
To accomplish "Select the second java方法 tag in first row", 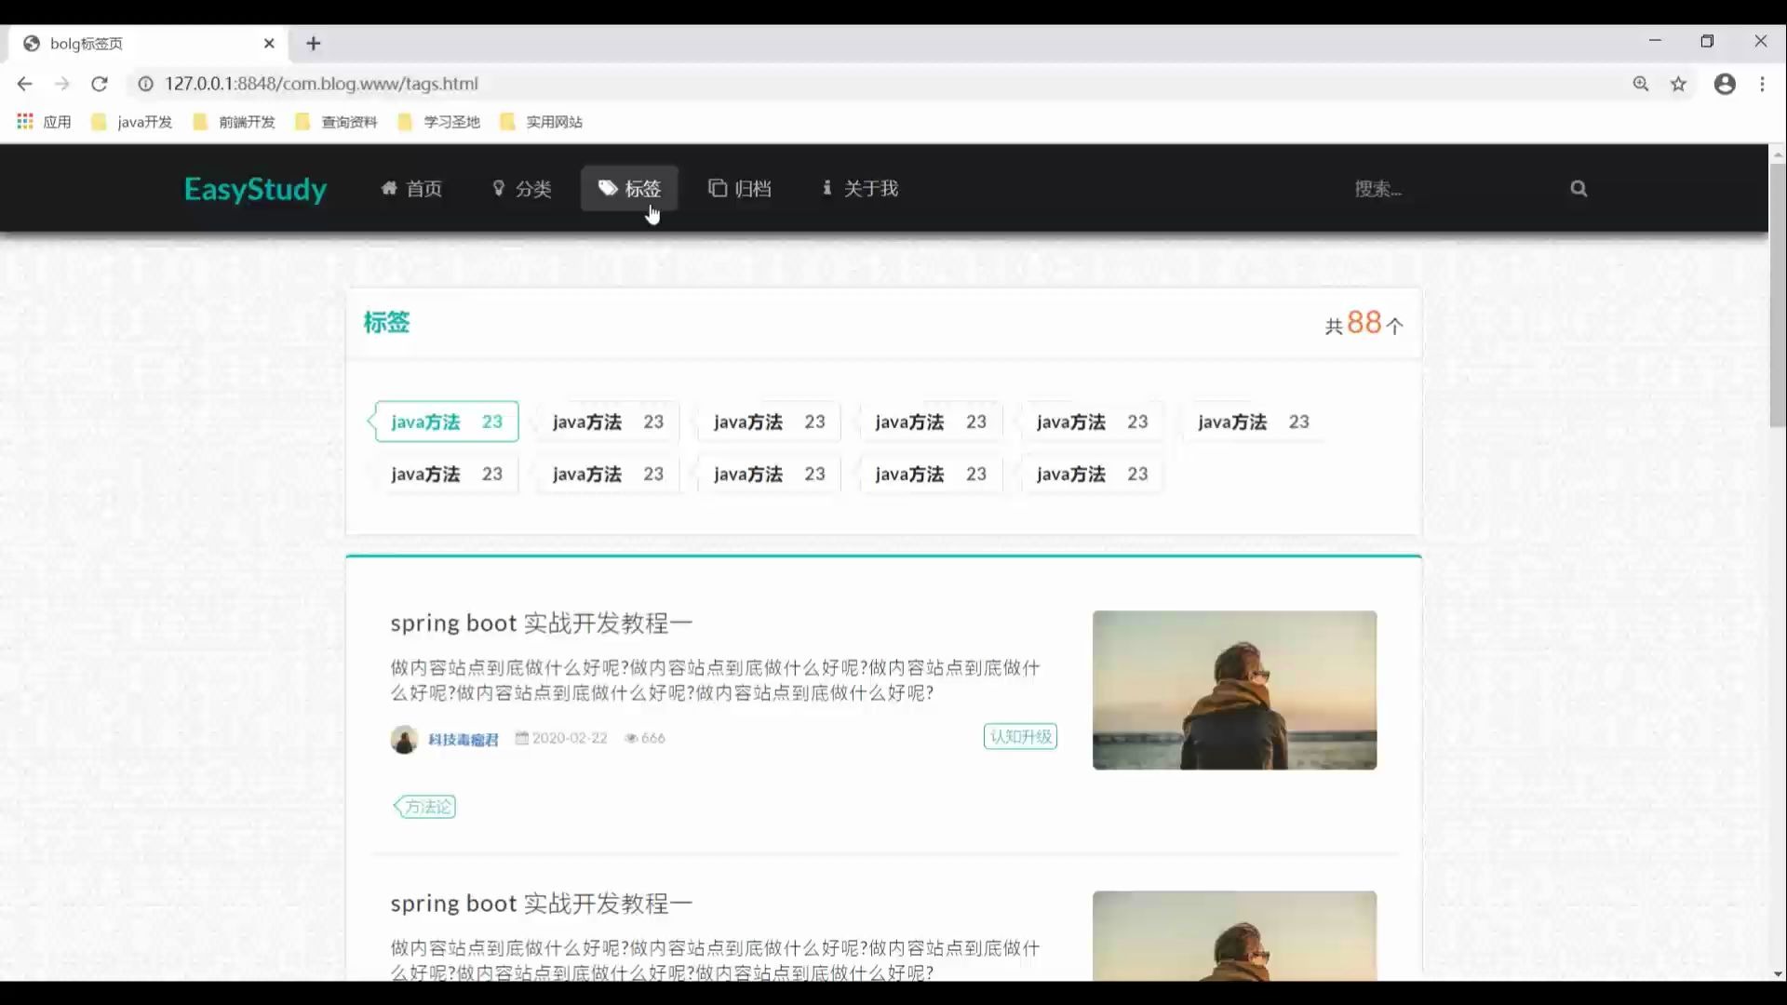I will (608, 422).
